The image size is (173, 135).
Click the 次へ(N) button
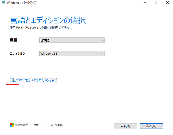click(x=151, y=126)
